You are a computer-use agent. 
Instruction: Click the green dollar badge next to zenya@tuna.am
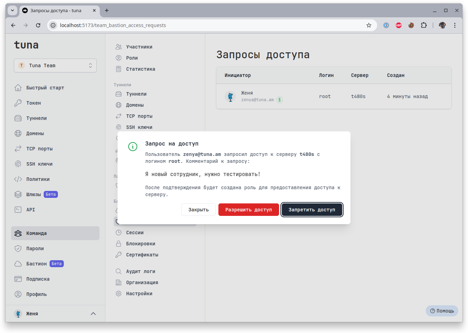(x=279, y=99)
